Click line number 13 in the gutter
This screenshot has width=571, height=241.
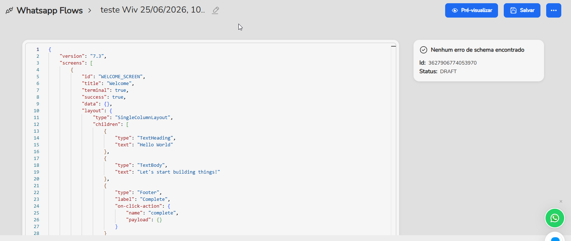pos(36,131)
